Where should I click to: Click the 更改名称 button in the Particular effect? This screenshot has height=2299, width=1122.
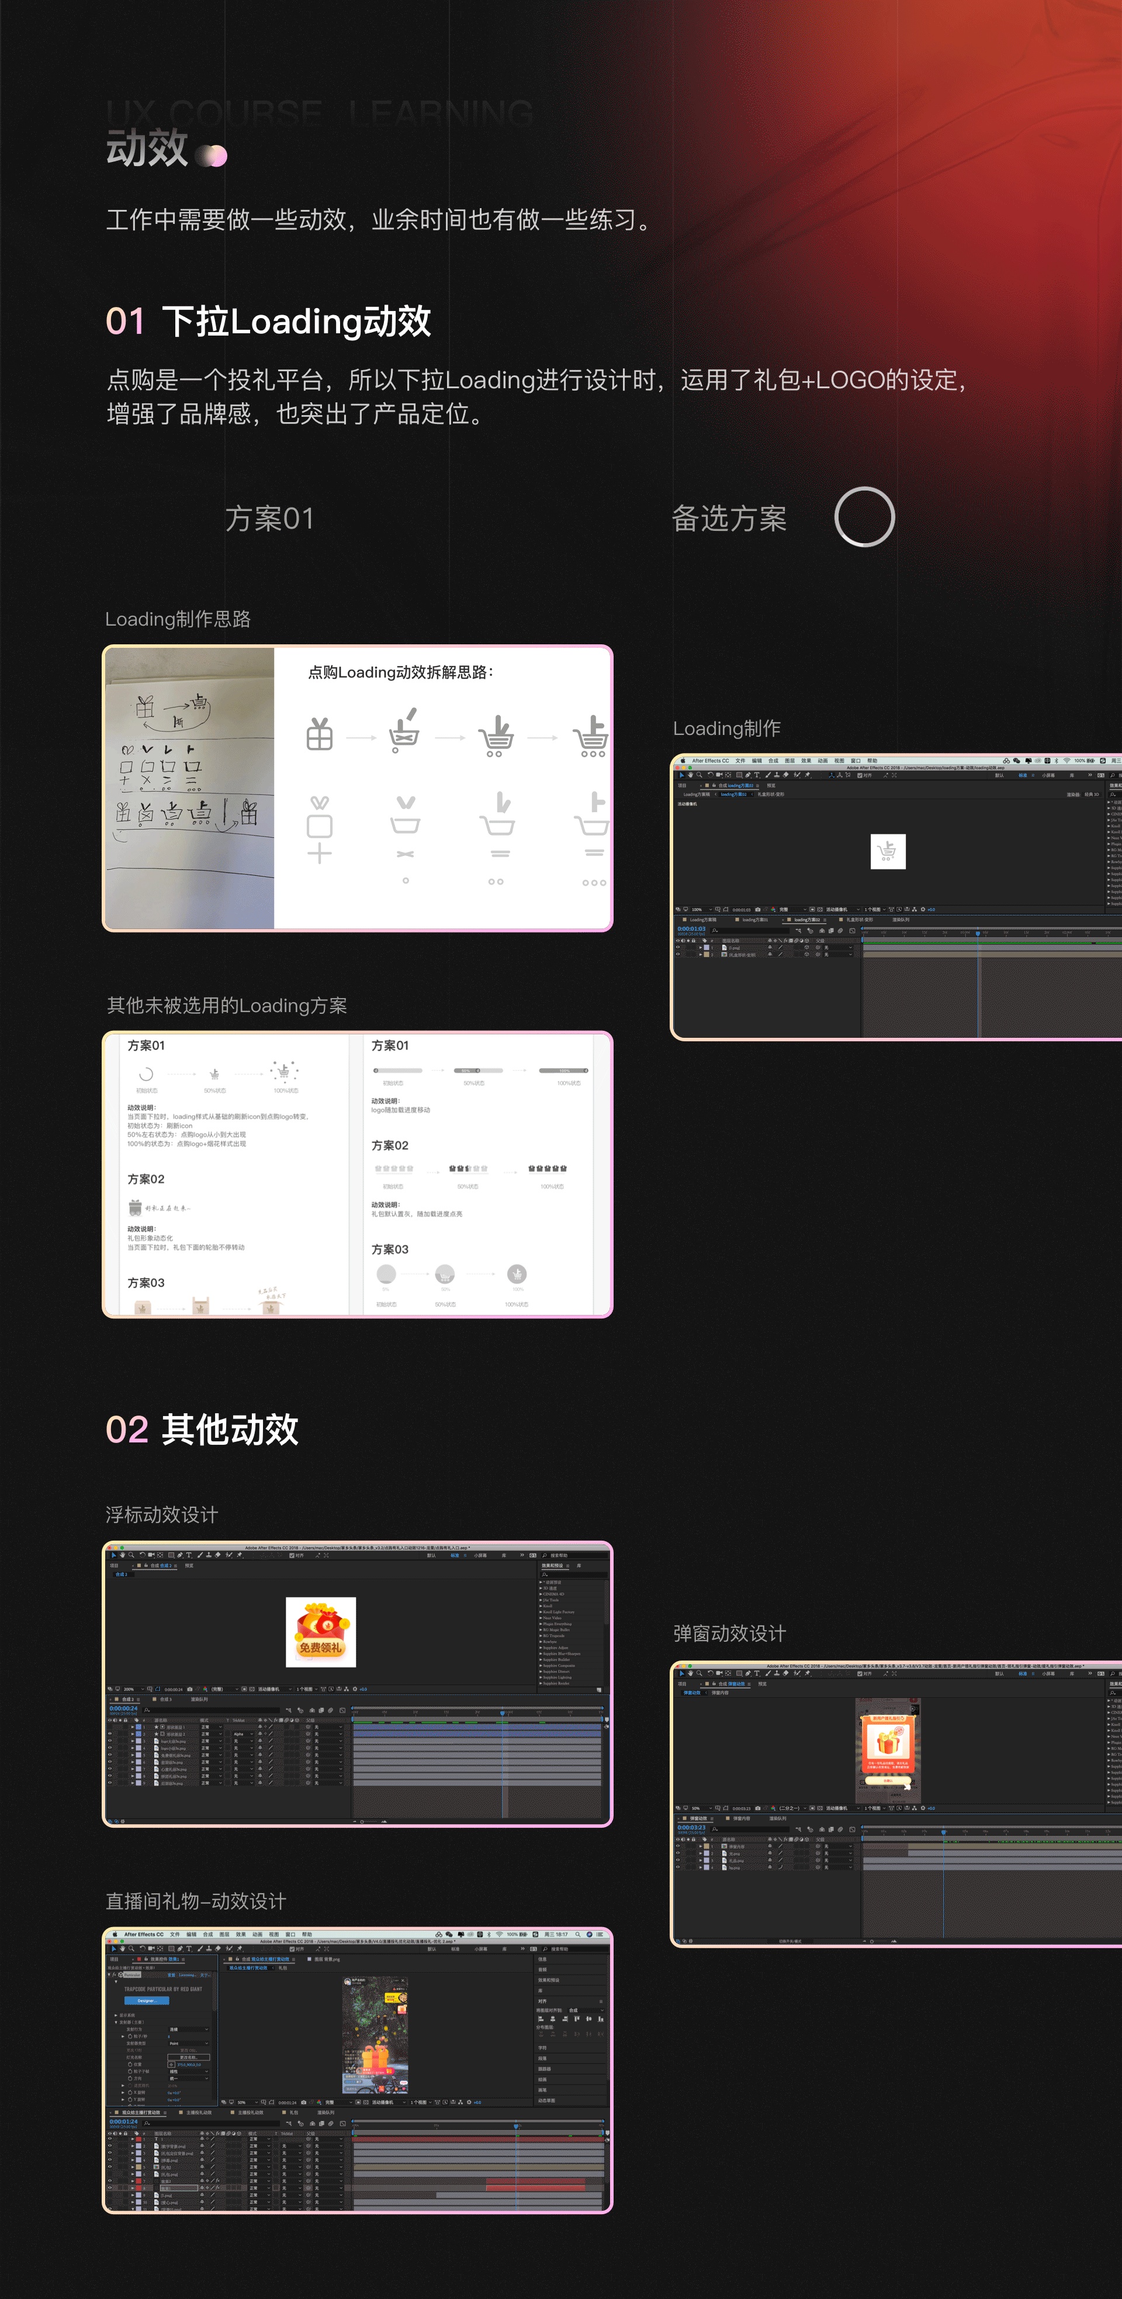(x=189, y=2057)
